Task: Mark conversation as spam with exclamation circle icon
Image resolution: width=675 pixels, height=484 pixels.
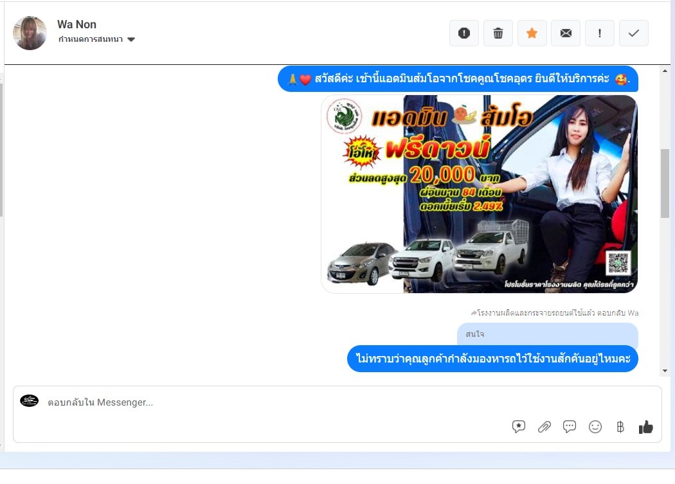Action: coord(464,33)
